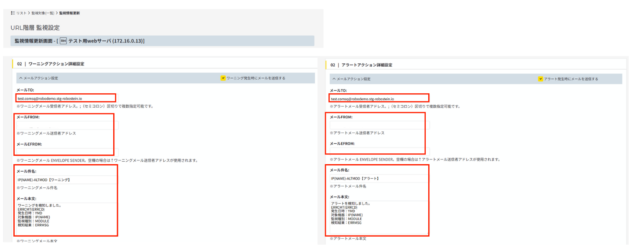Screen dimensions: 635x250
Task: Click the warning メール件名 subject field
Action: (x=67, y=180)
